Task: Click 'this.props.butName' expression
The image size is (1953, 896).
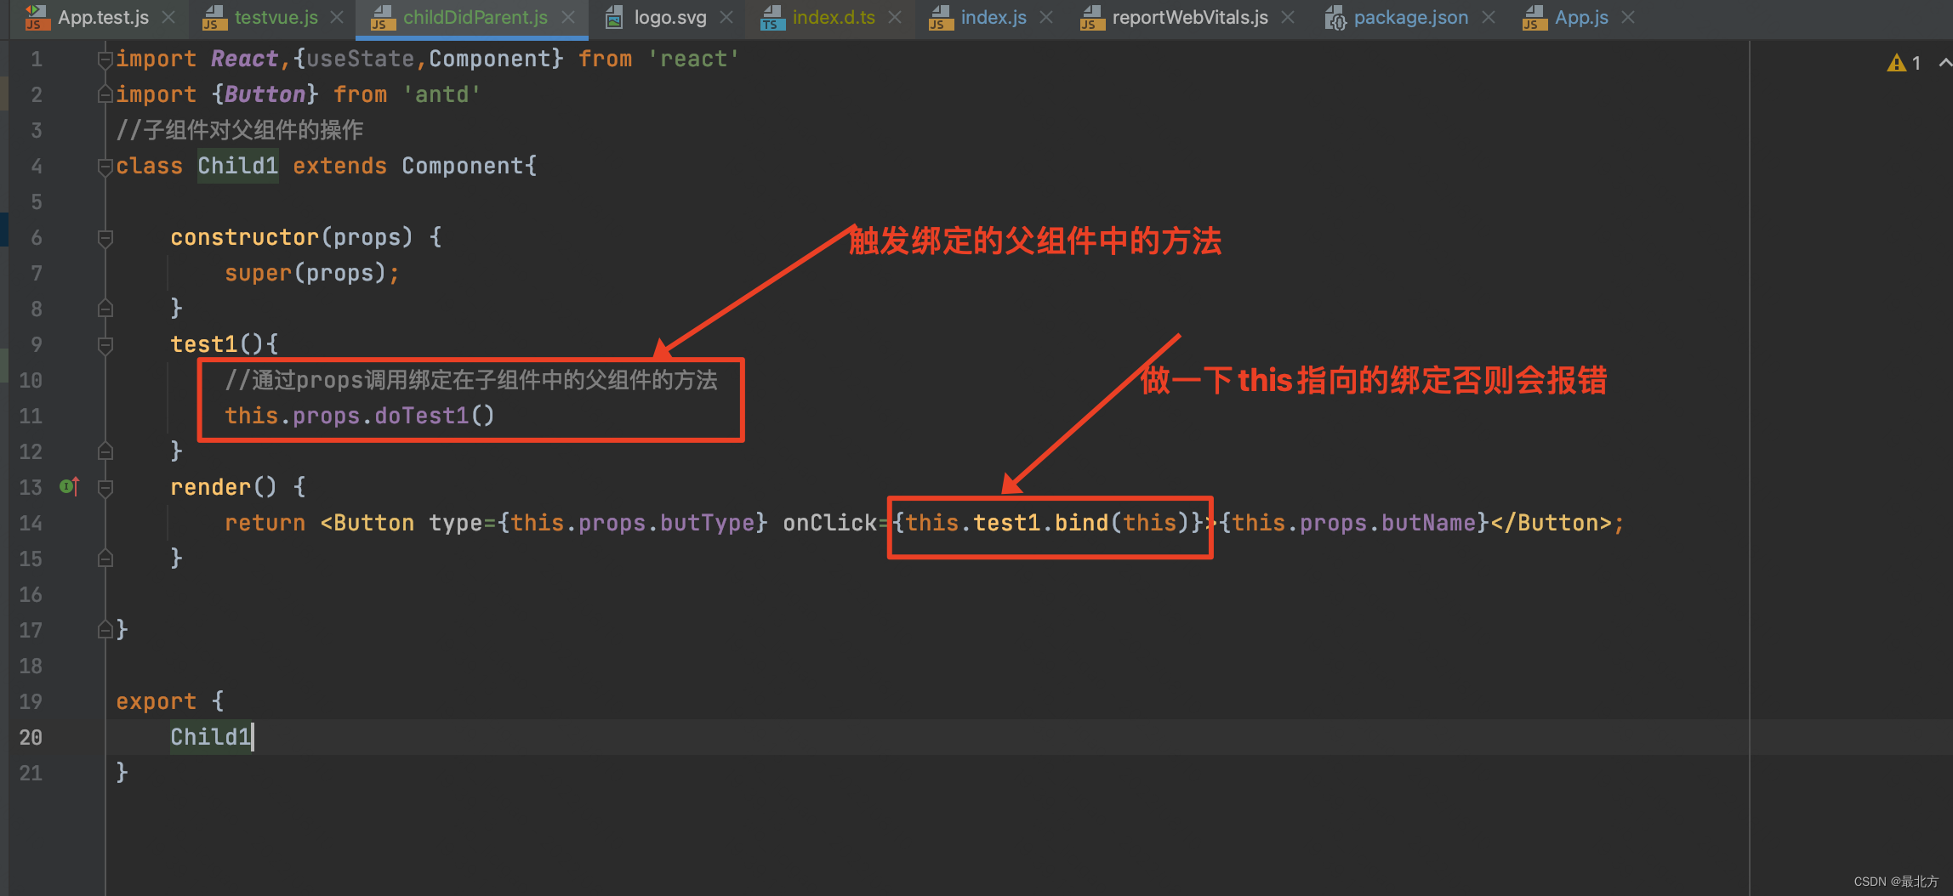Action: (1354, 523)
